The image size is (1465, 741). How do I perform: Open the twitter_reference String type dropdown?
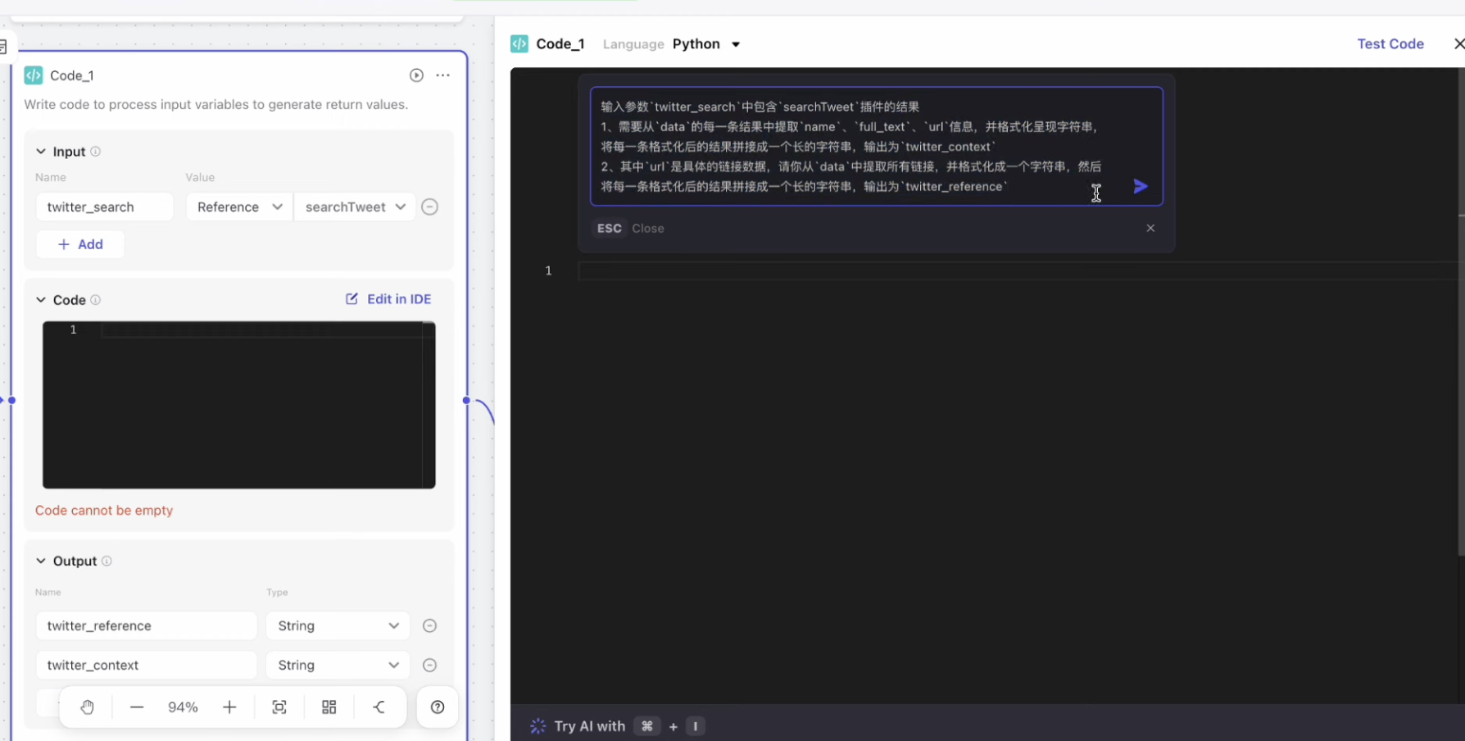[x=338, y=626]
